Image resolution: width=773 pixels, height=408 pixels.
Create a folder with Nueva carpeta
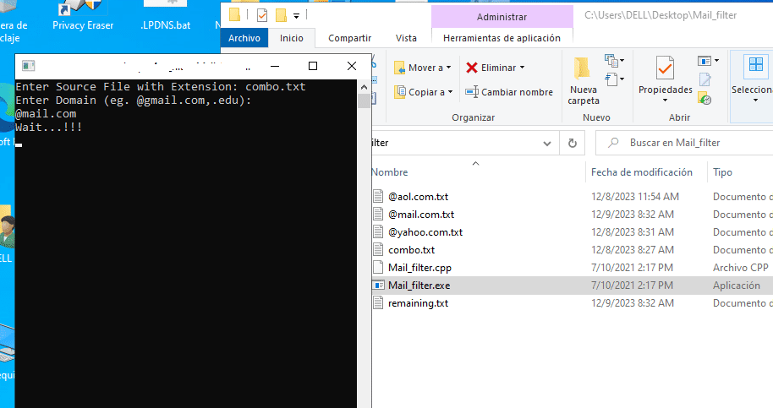584,80
